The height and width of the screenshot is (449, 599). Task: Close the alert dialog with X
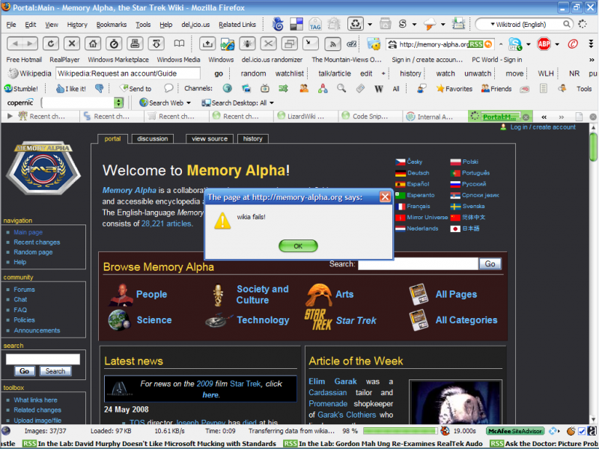(385, 197)
